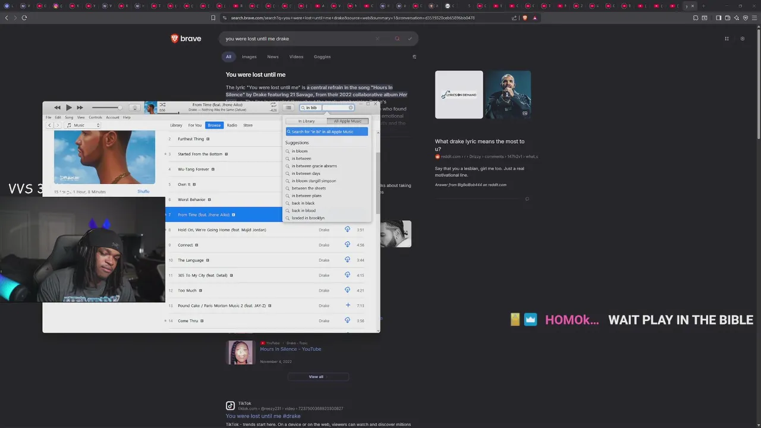This screenshot has height=428, width=761.
Task: Open Brave Search settings gear
Action: (742, 39)
